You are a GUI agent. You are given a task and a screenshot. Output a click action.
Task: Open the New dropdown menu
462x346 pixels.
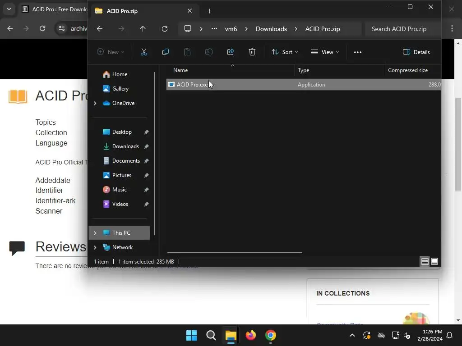[111, 52]
